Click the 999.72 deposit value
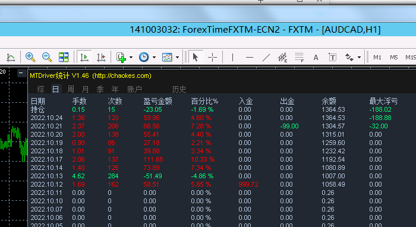Image resolution: width=416 pixels, height=227 pixels. 248,184
